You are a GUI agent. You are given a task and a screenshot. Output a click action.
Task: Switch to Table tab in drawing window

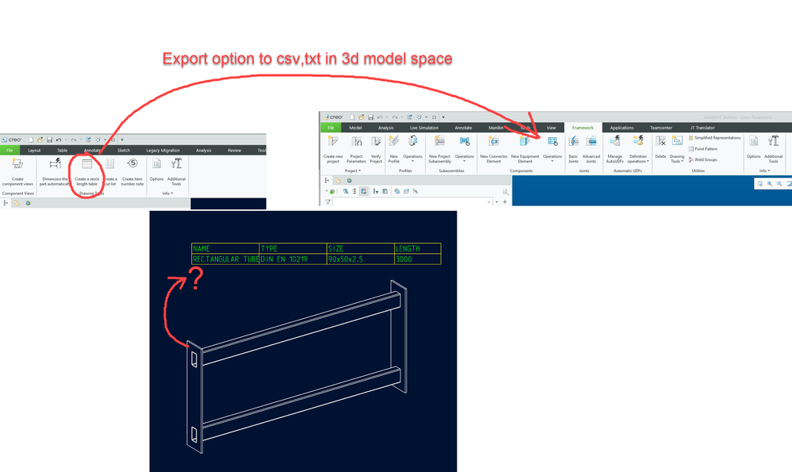pyautogui.click(x=62, y=151)
